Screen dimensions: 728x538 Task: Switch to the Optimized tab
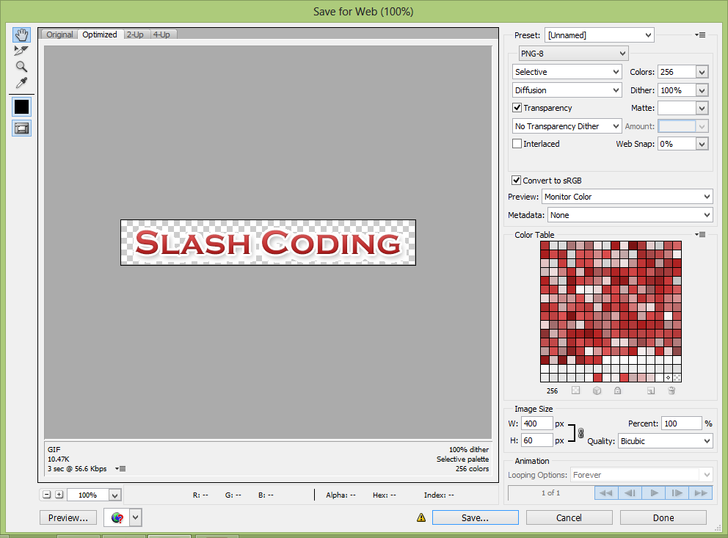100,34
